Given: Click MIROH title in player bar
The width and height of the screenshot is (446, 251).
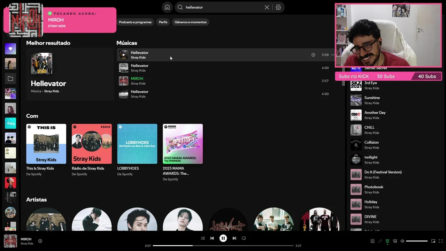Looking at the screenshot, I should coord(26,239).
